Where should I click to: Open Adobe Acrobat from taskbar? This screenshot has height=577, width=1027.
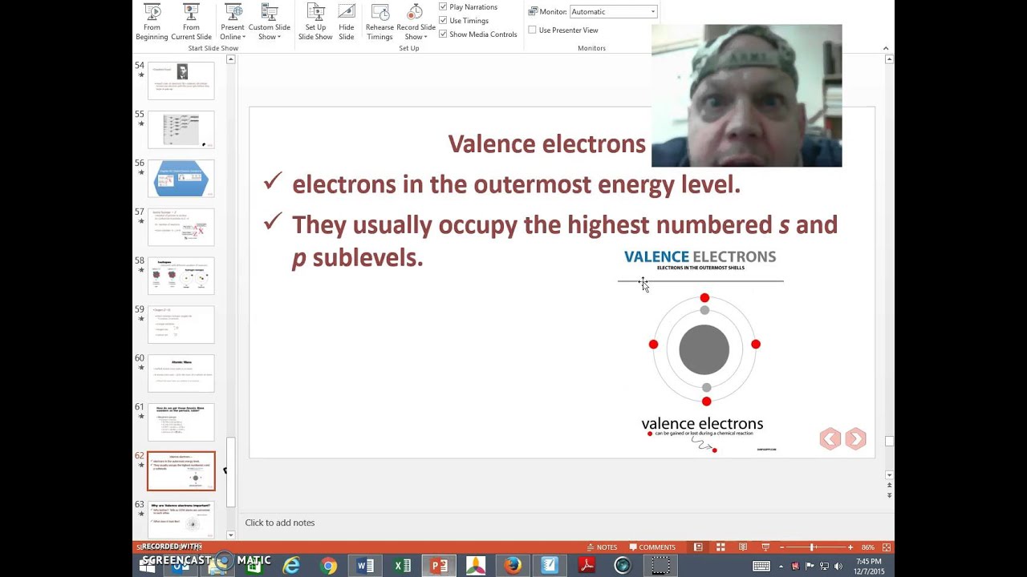[587, 566]
